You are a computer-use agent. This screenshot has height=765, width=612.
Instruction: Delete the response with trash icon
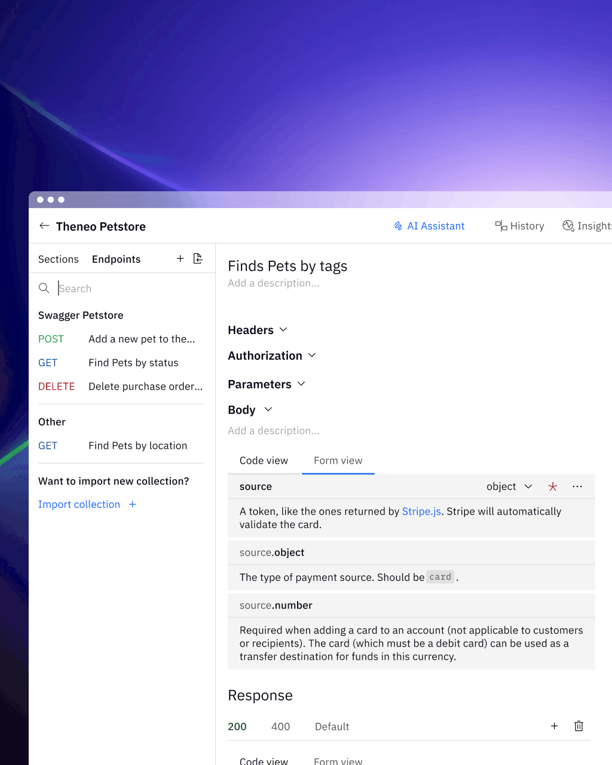579,726
